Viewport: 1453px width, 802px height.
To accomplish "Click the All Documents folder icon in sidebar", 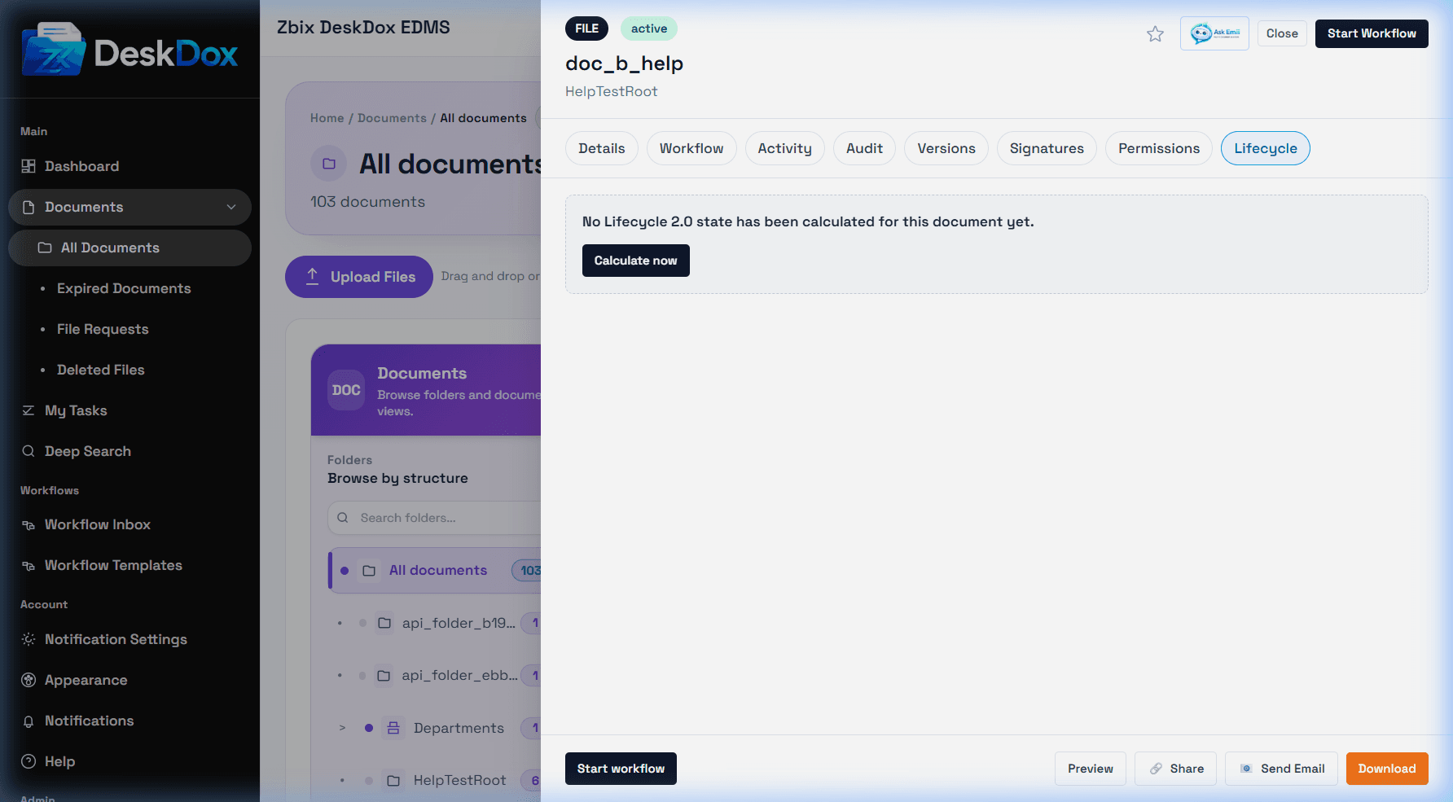I will [45, 248].
